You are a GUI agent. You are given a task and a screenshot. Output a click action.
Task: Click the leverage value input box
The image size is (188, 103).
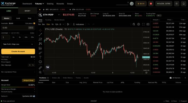pyautogui.click(x=6, y=37)
